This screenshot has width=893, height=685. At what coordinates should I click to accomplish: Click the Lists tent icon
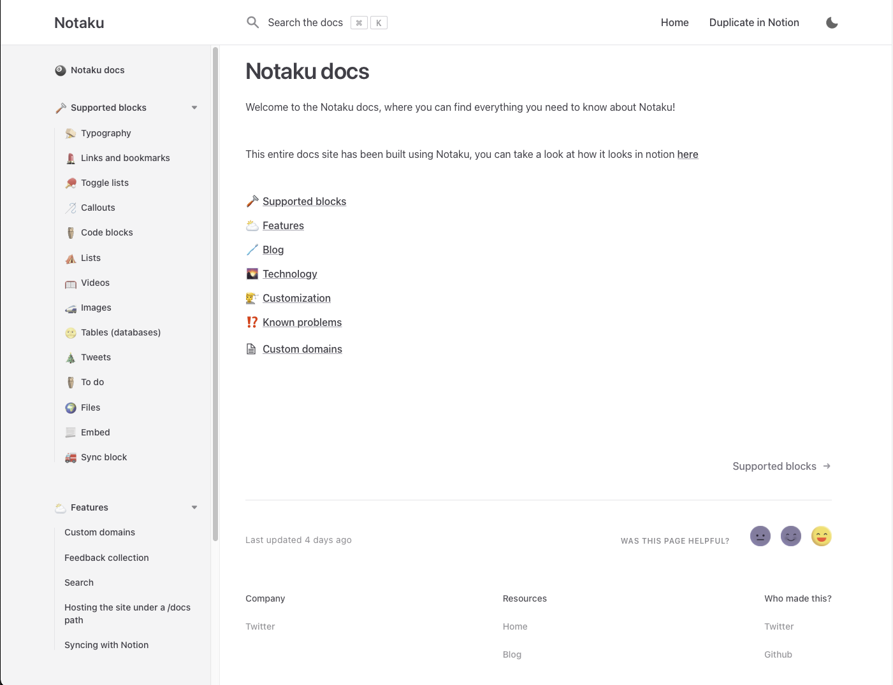71,258
